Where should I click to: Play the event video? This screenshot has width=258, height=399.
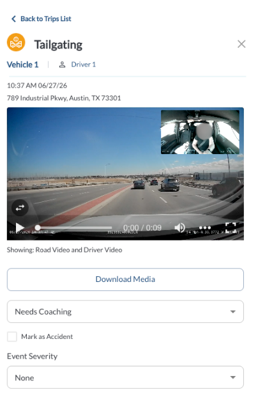[x=20, y=228]
